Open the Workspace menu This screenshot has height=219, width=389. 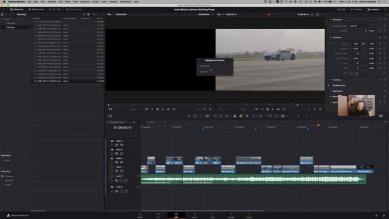(x=126, y=1)
